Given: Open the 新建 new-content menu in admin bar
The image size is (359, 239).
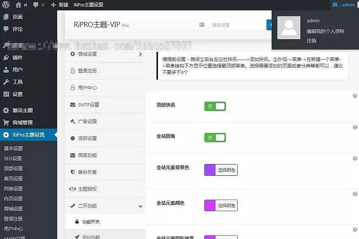Looking at the screenshot, I should pos(59,4).
